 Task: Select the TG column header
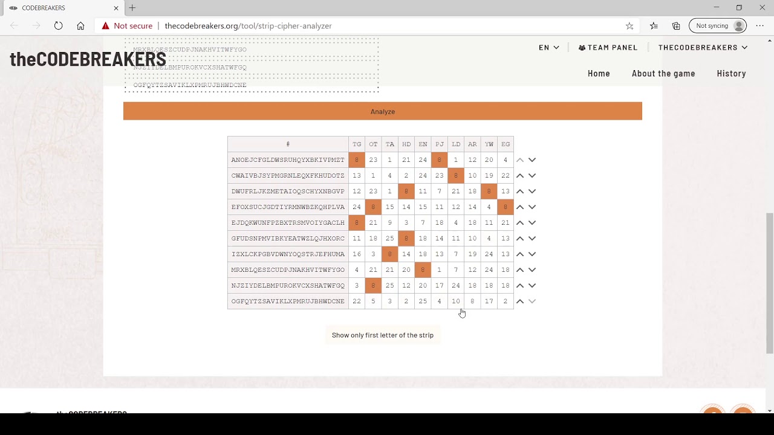point(357,144)
